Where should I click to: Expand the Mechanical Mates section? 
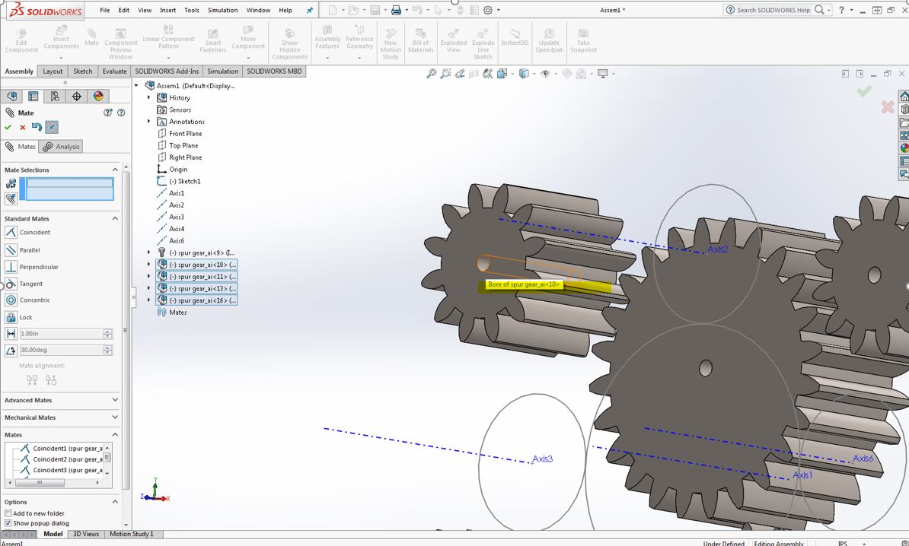click(x=115, y=417)
